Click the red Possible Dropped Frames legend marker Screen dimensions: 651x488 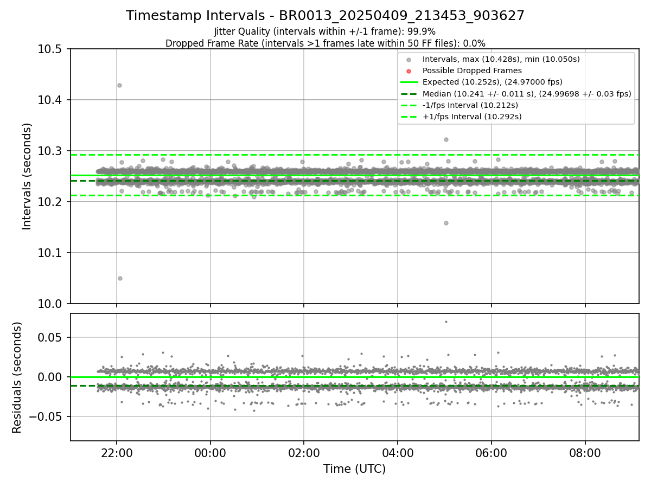409,71
